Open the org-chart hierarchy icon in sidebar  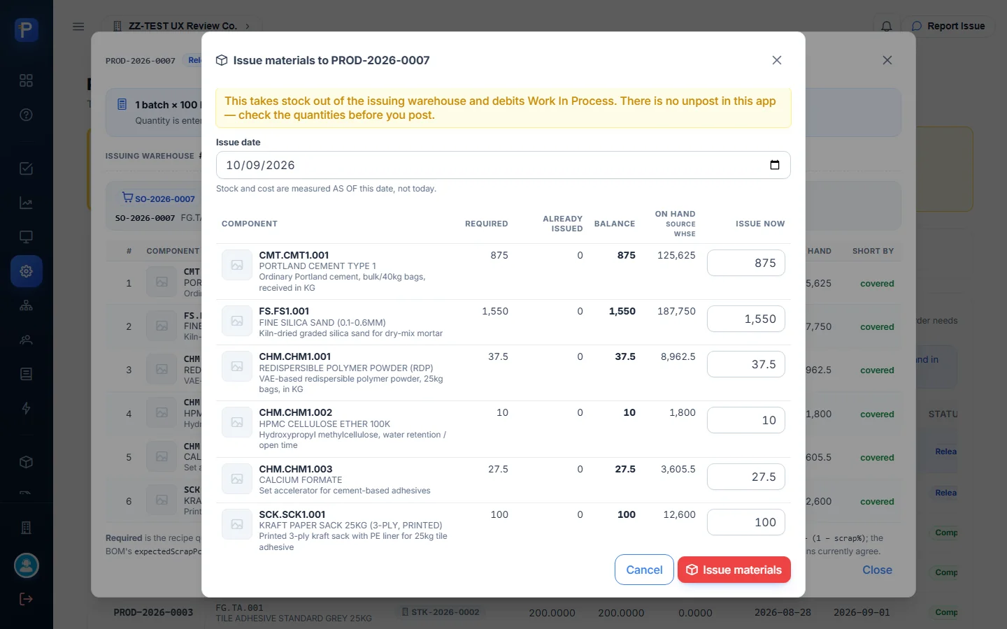tap(26, 305)
